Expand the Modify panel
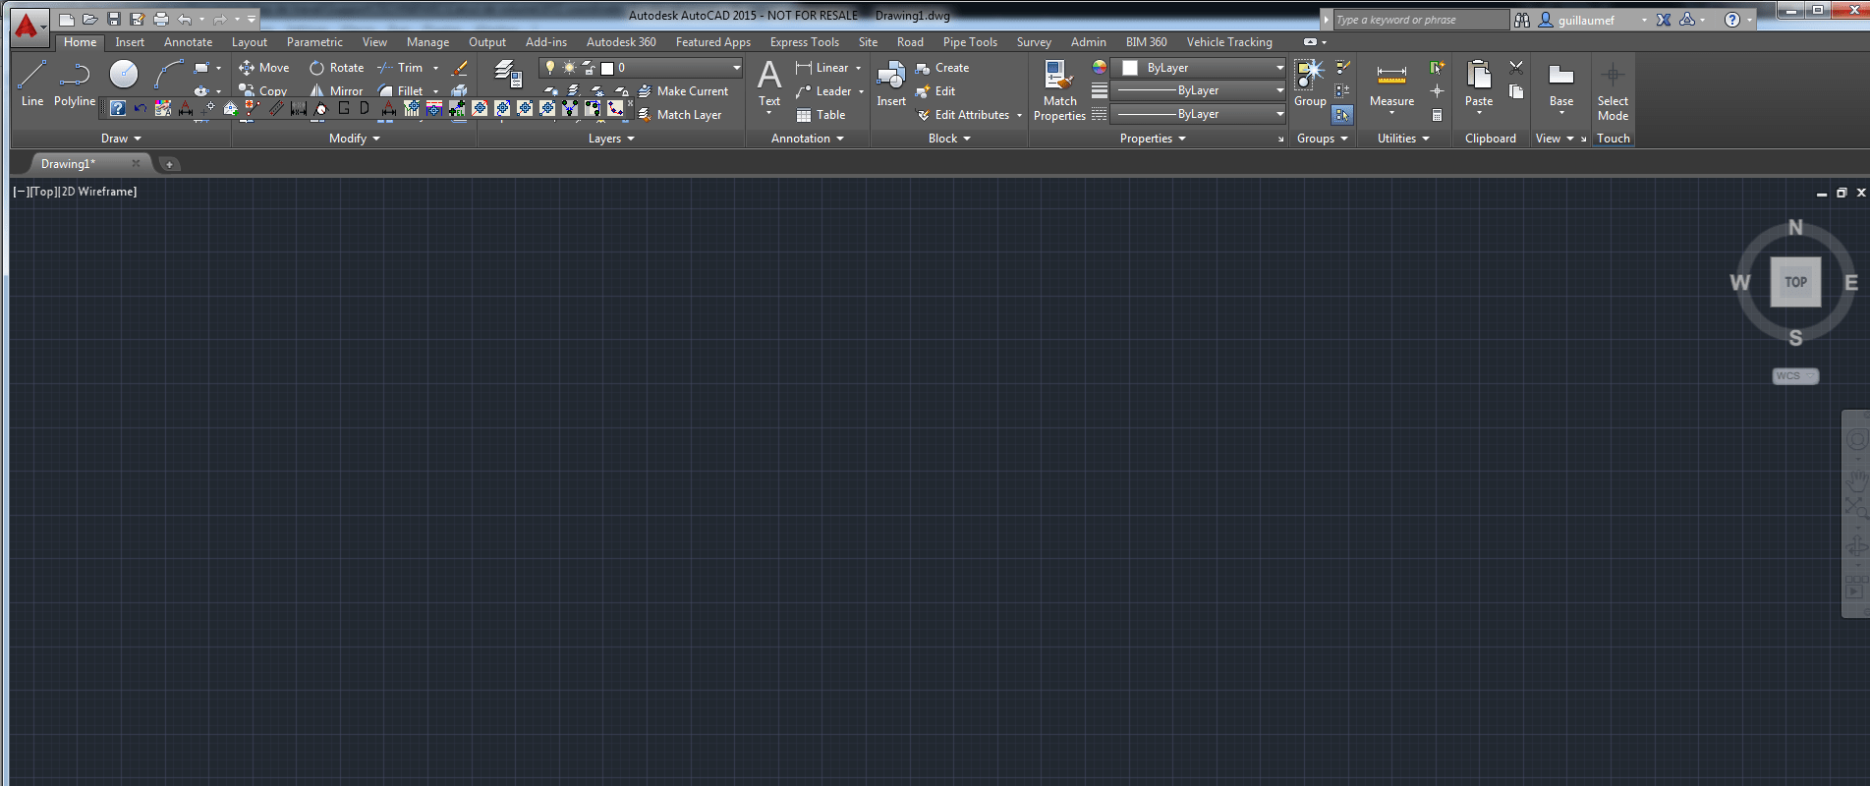The image size is (1870, 786). [354, 139]
